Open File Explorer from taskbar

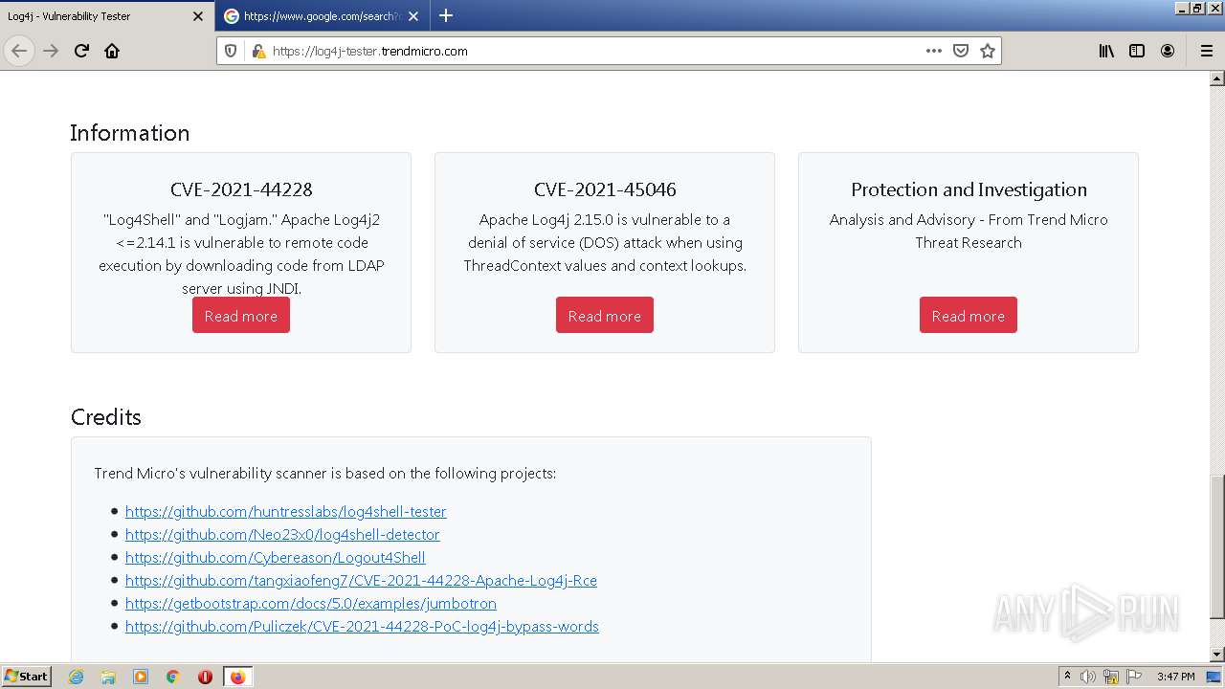108,677
